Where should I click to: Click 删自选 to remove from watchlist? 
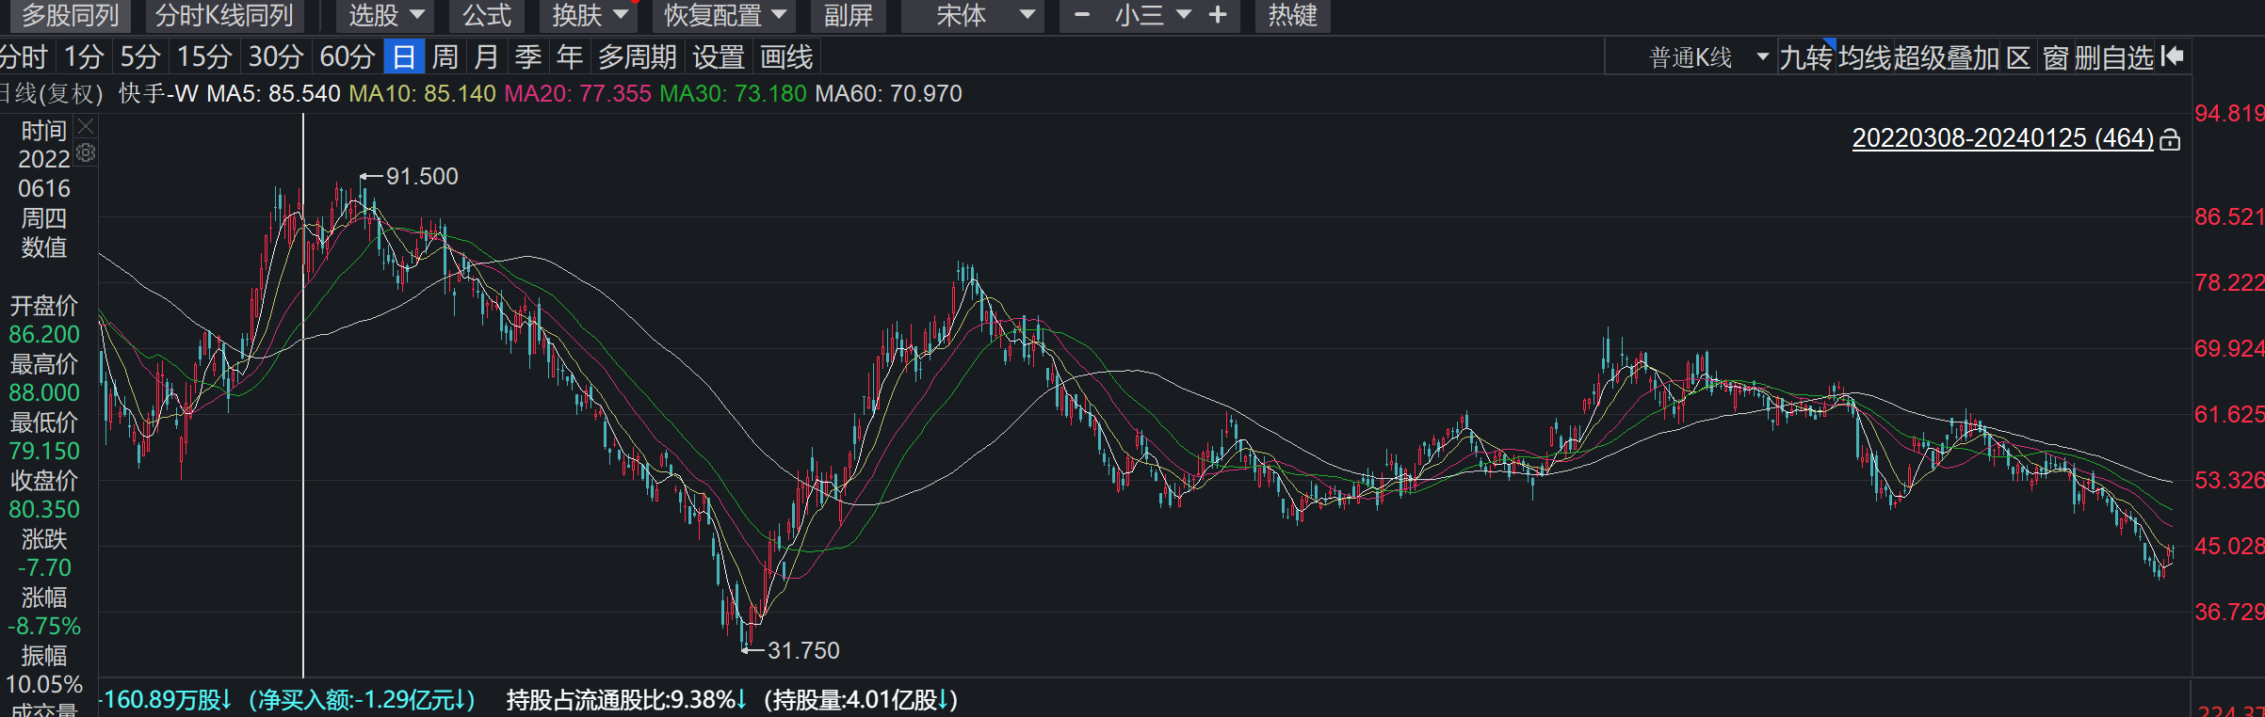click(2114, 57)
